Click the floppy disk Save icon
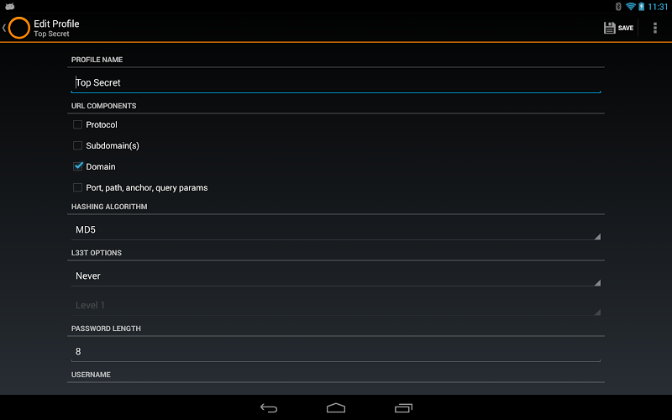This screenshot has height=420, width=672. [610, 28]
